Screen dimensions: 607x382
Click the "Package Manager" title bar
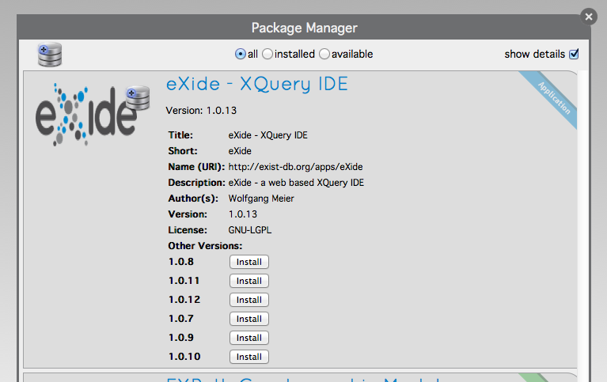(304, 28)
